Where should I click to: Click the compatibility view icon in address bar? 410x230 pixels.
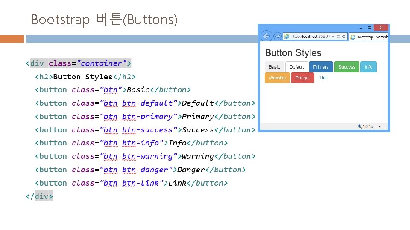pyautogui.click(x=339, y=36)
